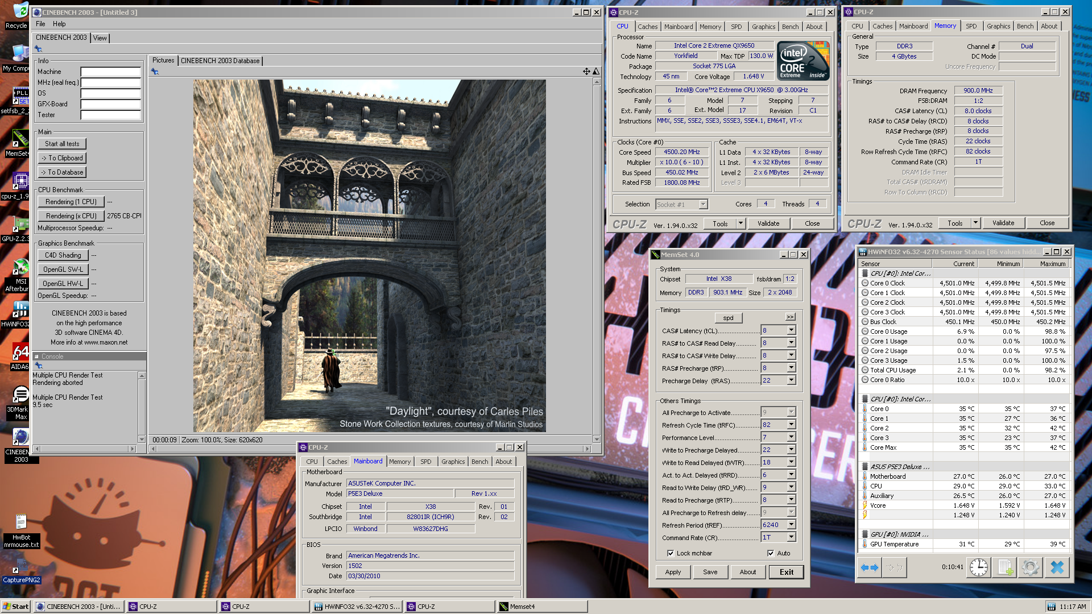Viewport: 1092px width, 614px height.
Task: Open Performance Level dropdown in MemSet
Action: click(x=791, y=437)
